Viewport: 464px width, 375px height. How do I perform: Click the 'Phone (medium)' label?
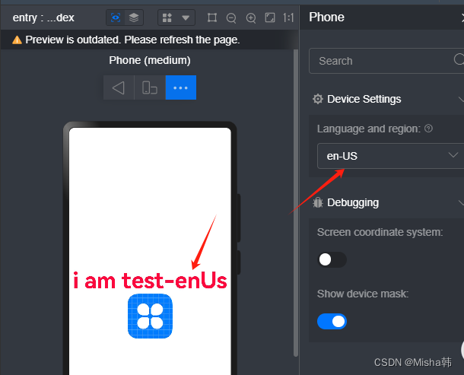[x=150, y=60]
